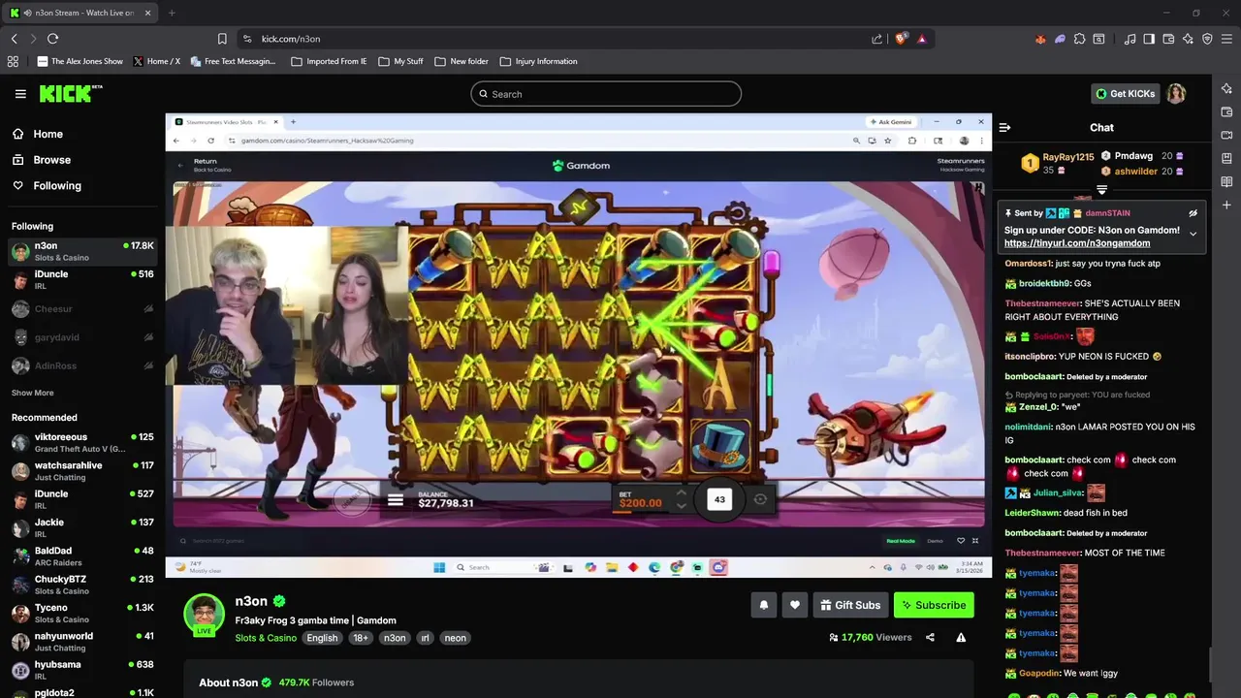This screenshot has height=698, width=1241.
Task: Follow channel with the heart button
Action: pos(794,605)
